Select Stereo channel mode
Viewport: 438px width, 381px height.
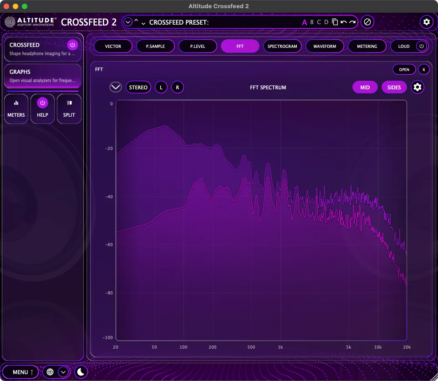coord(138,87)
